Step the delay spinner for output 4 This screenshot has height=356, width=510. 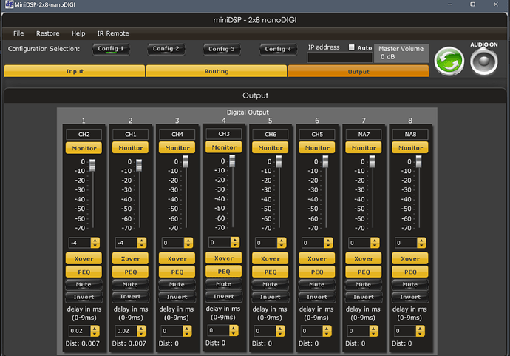[234, 330]
